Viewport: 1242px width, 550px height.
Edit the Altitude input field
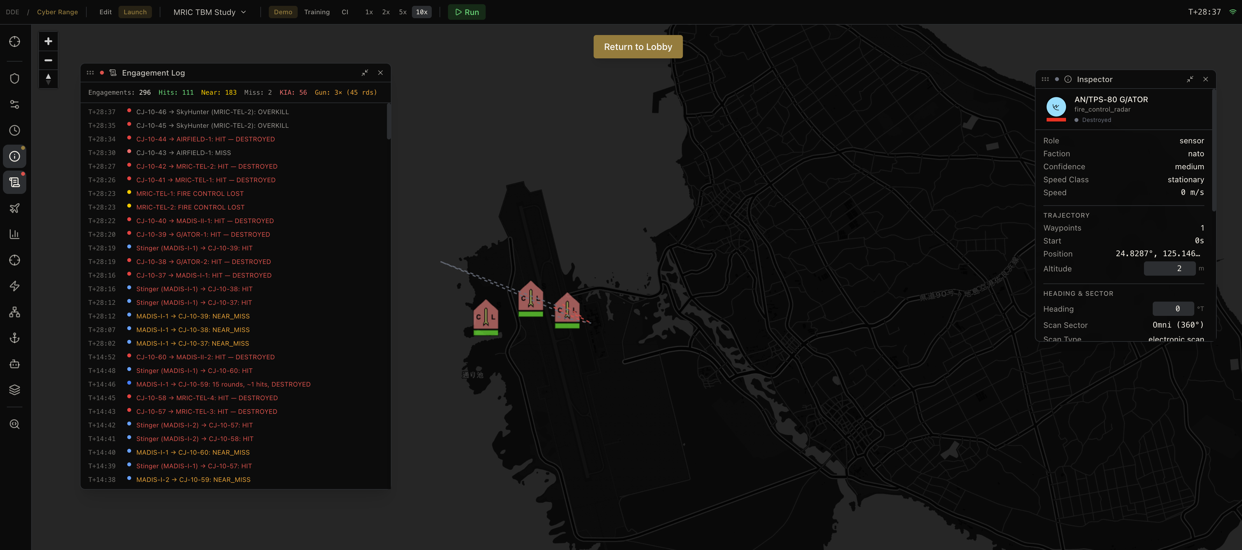point(1170,269)
